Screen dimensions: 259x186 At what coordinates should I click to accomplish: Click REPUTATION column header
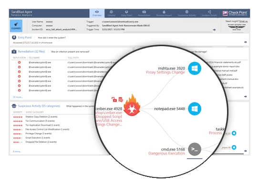coord(20,58)
